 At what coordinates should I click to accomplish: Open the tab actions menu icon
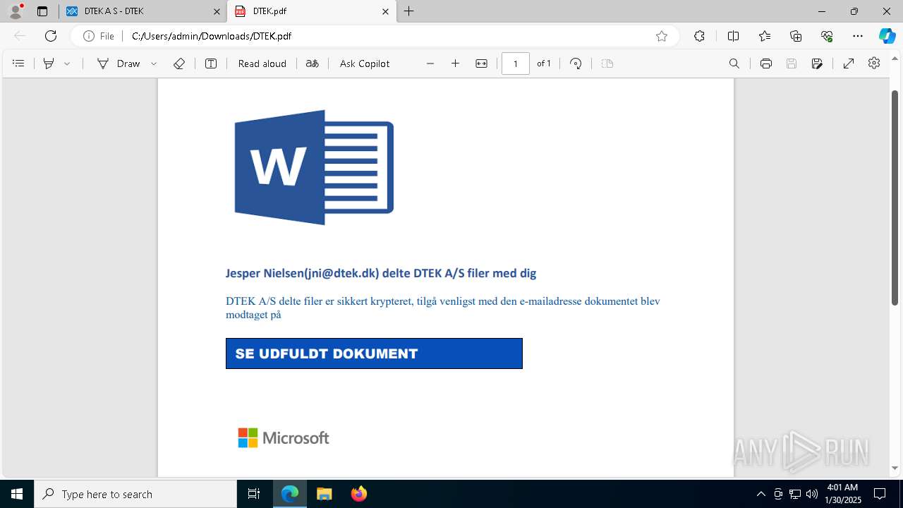[x=42, y=11]
